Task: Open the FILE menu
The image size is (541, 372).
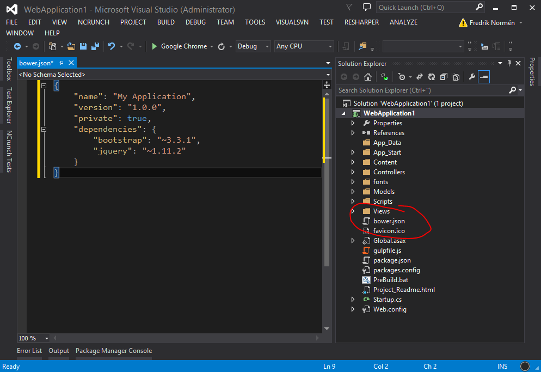Action: 12,22
